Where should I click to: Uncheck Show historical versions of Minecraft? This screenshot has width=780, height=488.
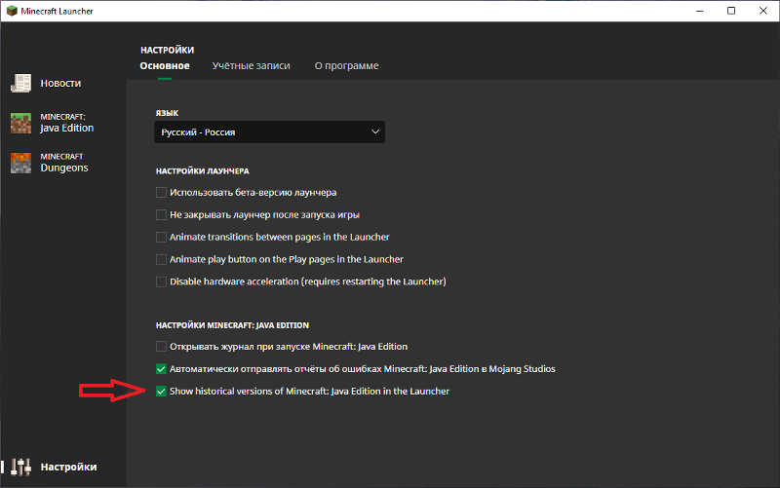tap(162, 391)
